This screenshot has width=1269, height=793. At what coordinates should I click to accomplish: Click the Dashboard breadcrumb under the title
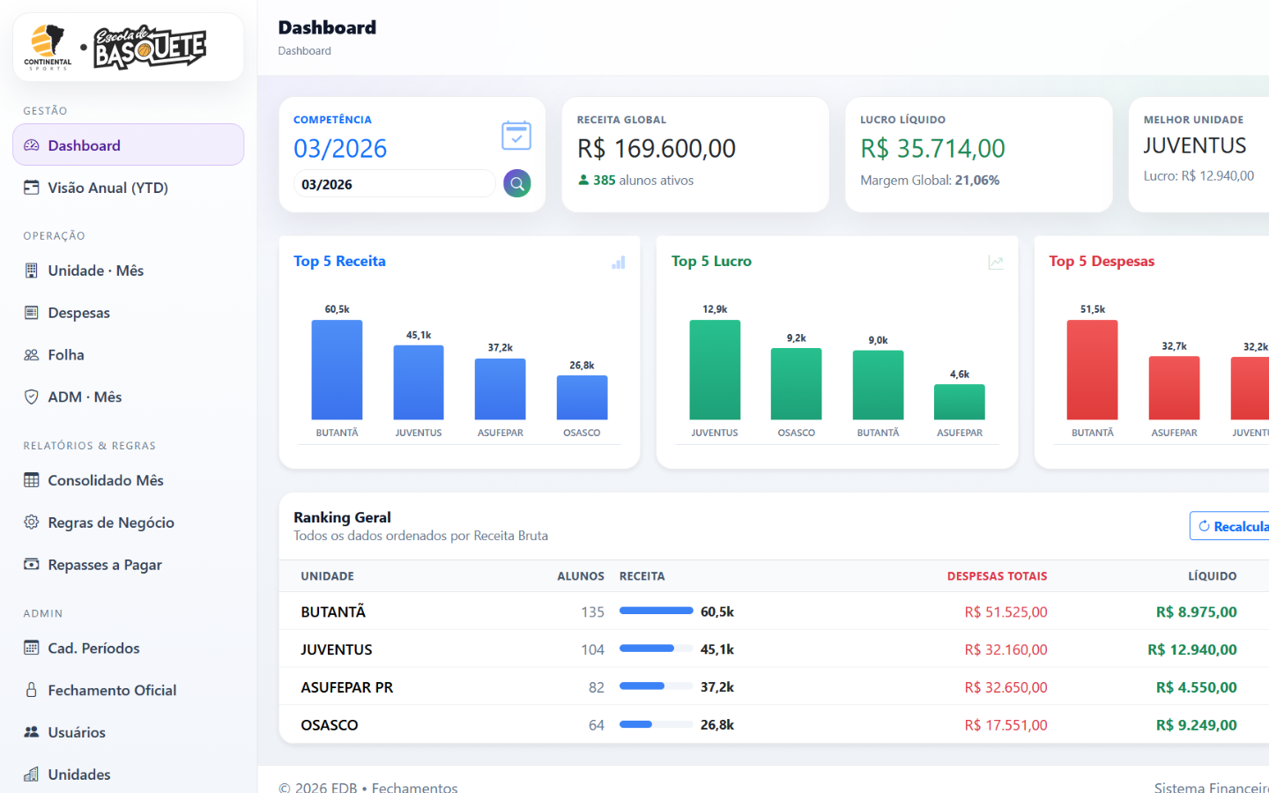click(305, 51)
